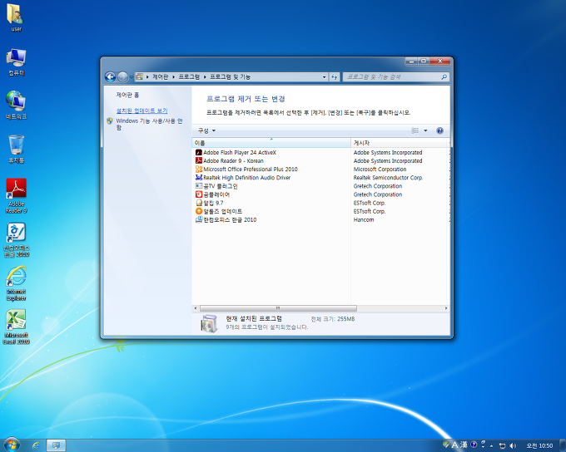Expand the 제어판 breadcrumb arrow
This screenshot has width=566, height=452.
[173, 76]
